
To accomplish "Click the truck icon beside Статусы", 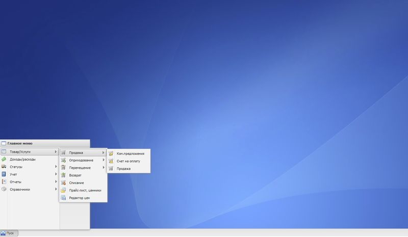I will (4, 167).
